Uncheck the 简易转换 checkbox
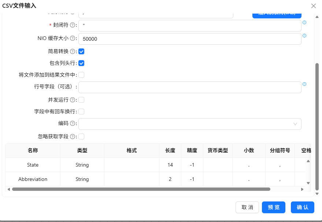 click(x=81, y=51)
